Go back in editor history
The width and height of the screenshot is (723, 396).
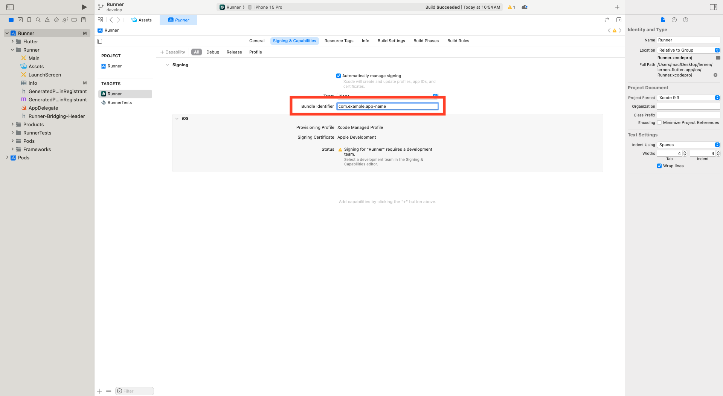point(111,20)
